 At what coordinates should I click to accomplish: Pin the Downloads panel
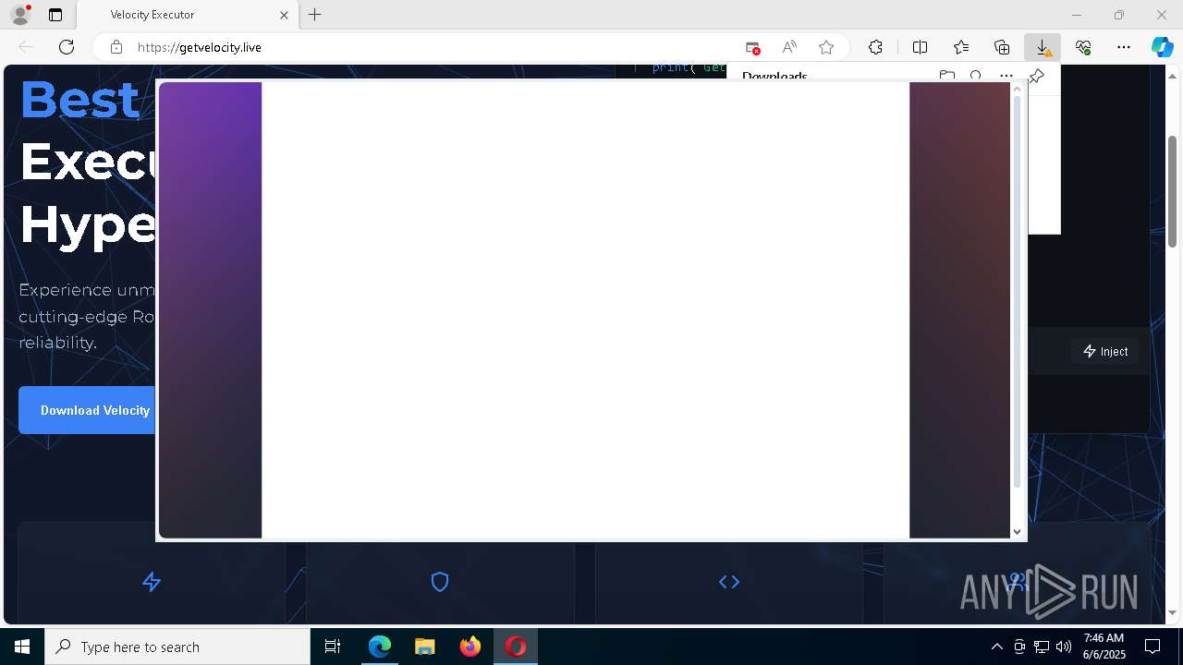click(x=1036, y=77)
